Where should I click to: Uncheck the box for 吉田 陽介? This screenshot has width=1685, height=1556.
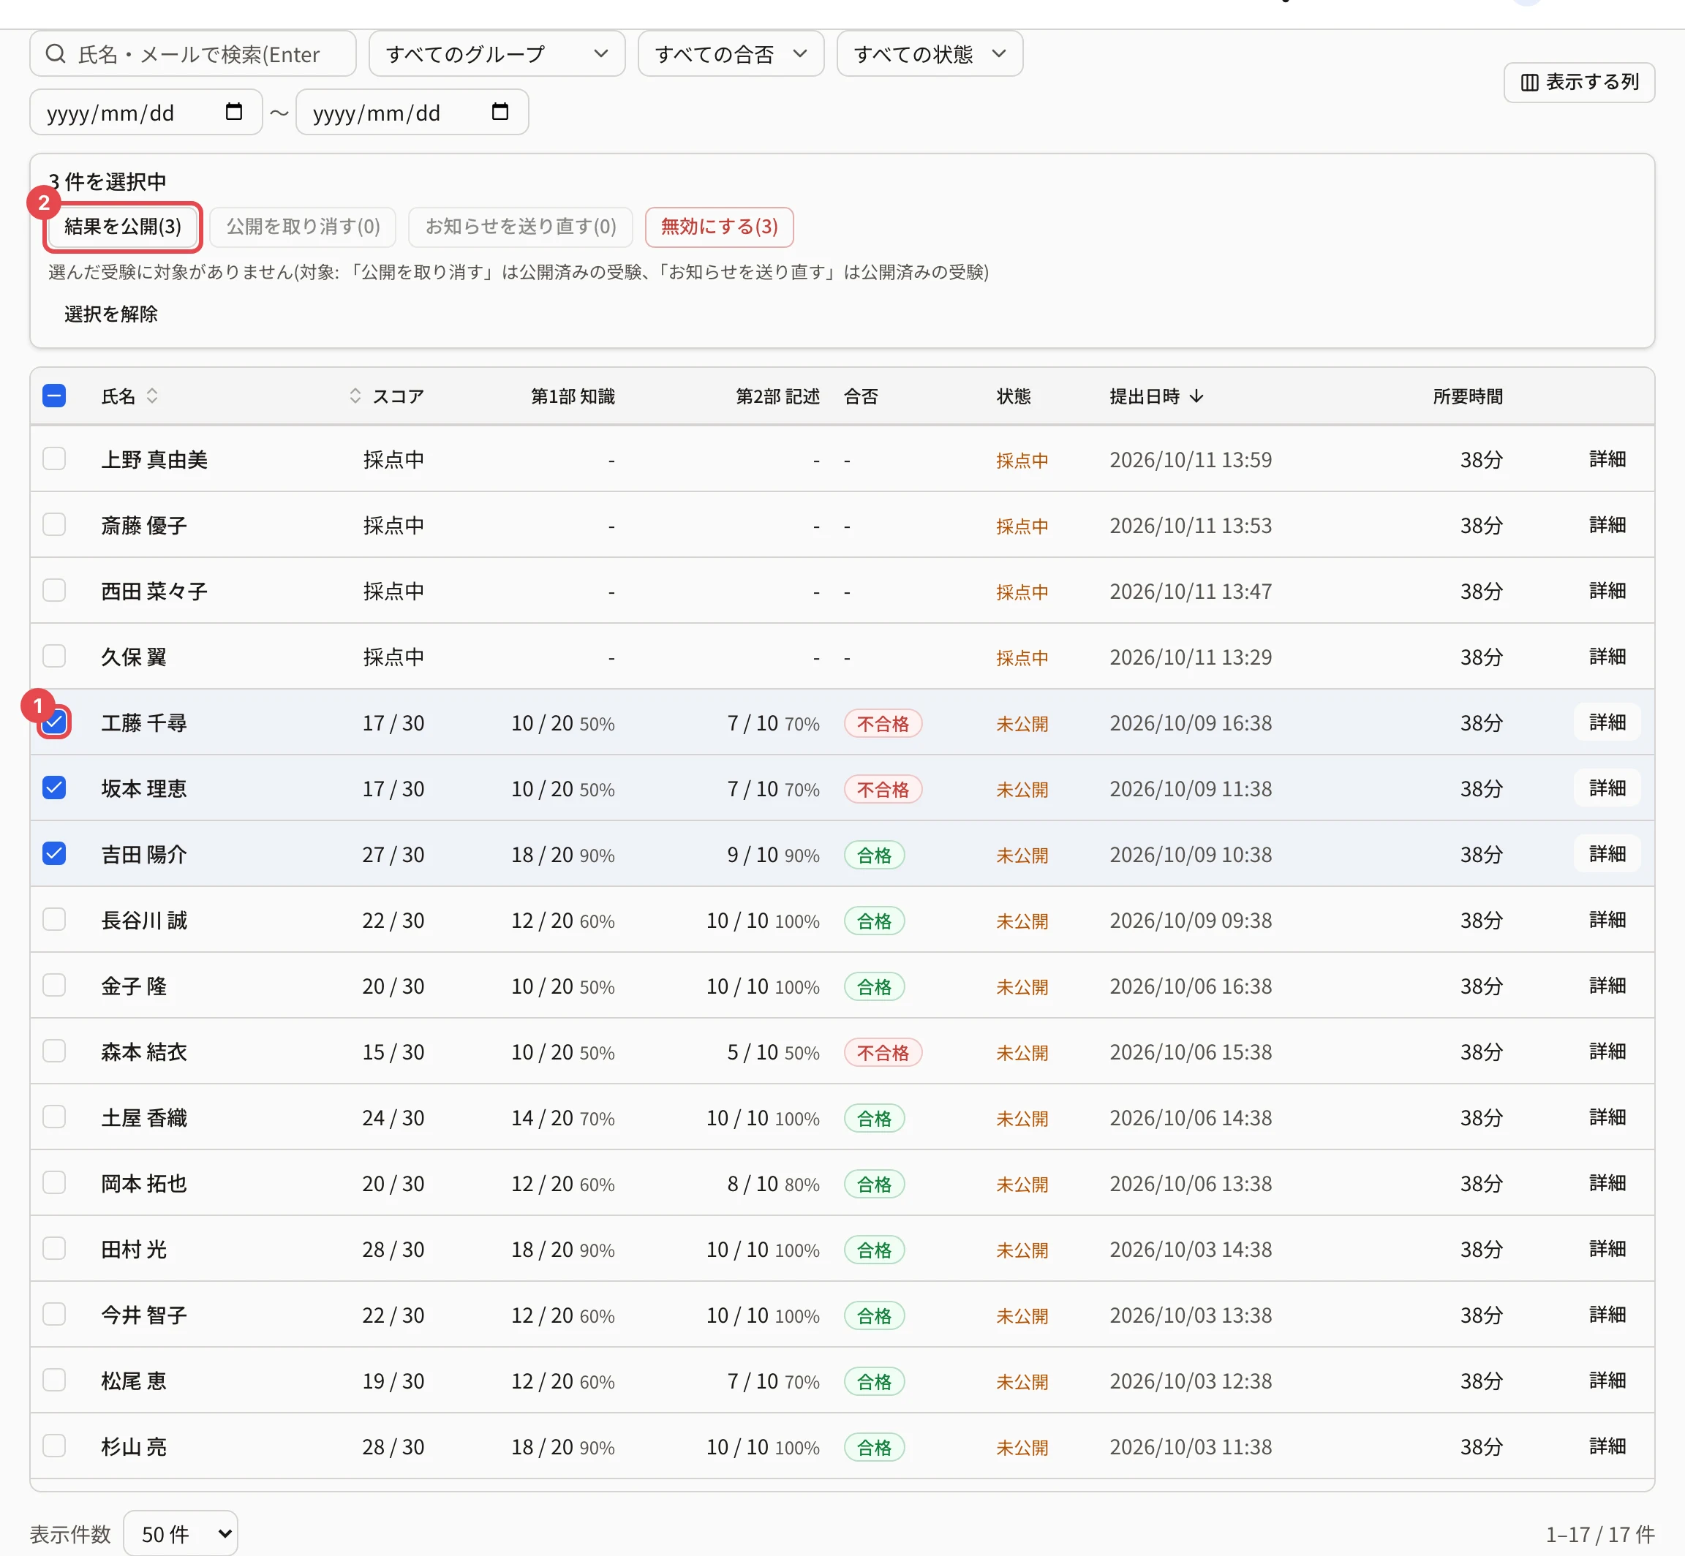[x=55, y=854]
